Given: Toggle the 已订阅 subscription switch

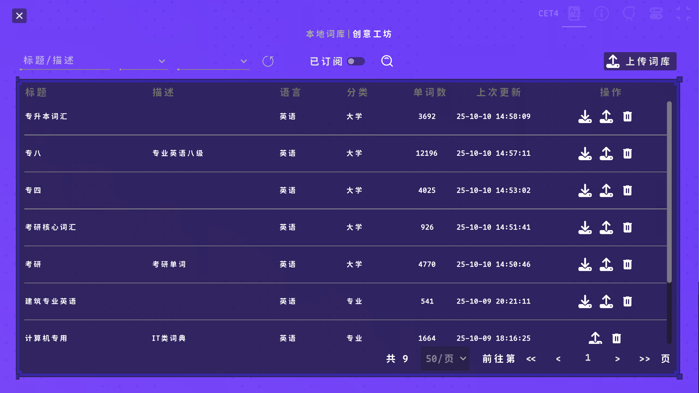Looking at the screenshot, I should 356,61.
